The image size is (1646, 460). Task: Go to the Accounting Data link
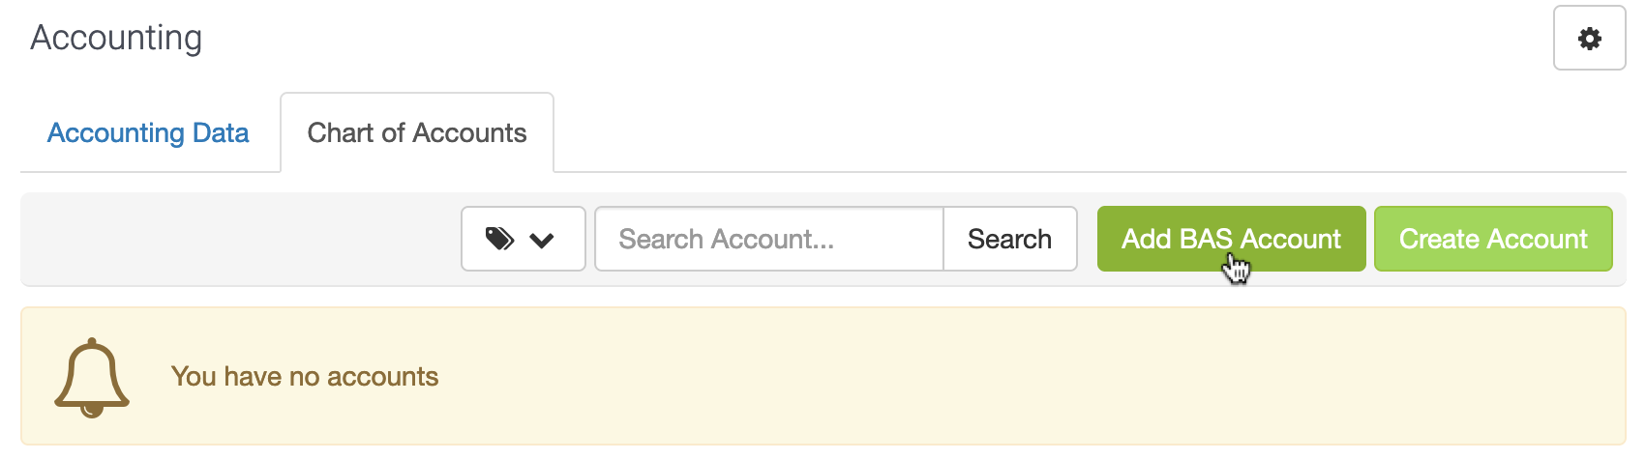pyautogui.click(x=148, y=132)
